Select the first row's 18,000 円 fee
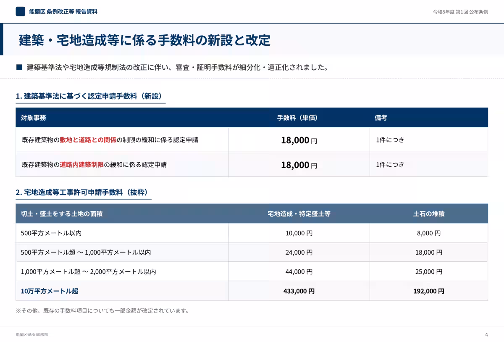 (299, 140)
